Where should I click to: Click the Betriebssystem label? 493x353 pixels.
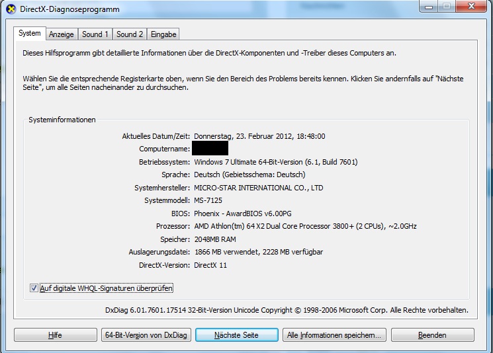[164, 162]
